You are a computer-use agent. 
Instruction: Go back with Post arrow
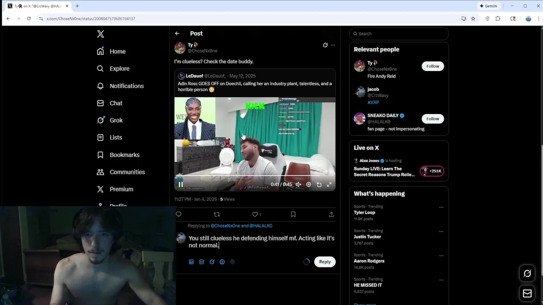pyautogui.click(x=177, y=33)
